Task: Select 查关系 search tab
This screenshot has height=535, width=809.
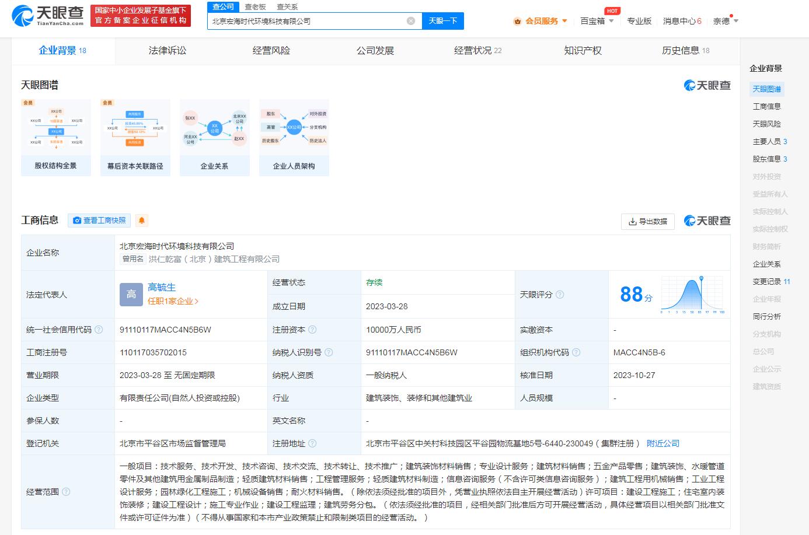Action: [287, 6]
